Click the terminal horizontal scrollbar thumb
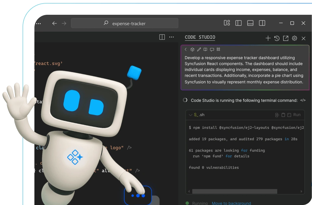Viewport: 312px width, 205px height. 235,191
